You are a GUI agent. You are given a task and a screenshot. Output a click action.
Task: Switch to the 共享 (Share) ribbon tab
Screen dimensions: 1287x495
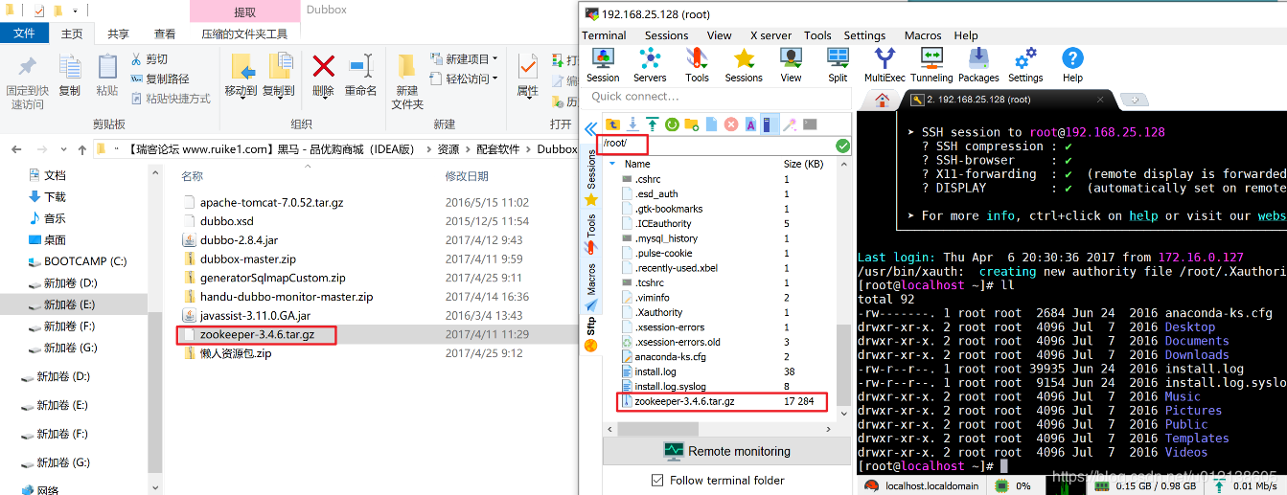118,34
